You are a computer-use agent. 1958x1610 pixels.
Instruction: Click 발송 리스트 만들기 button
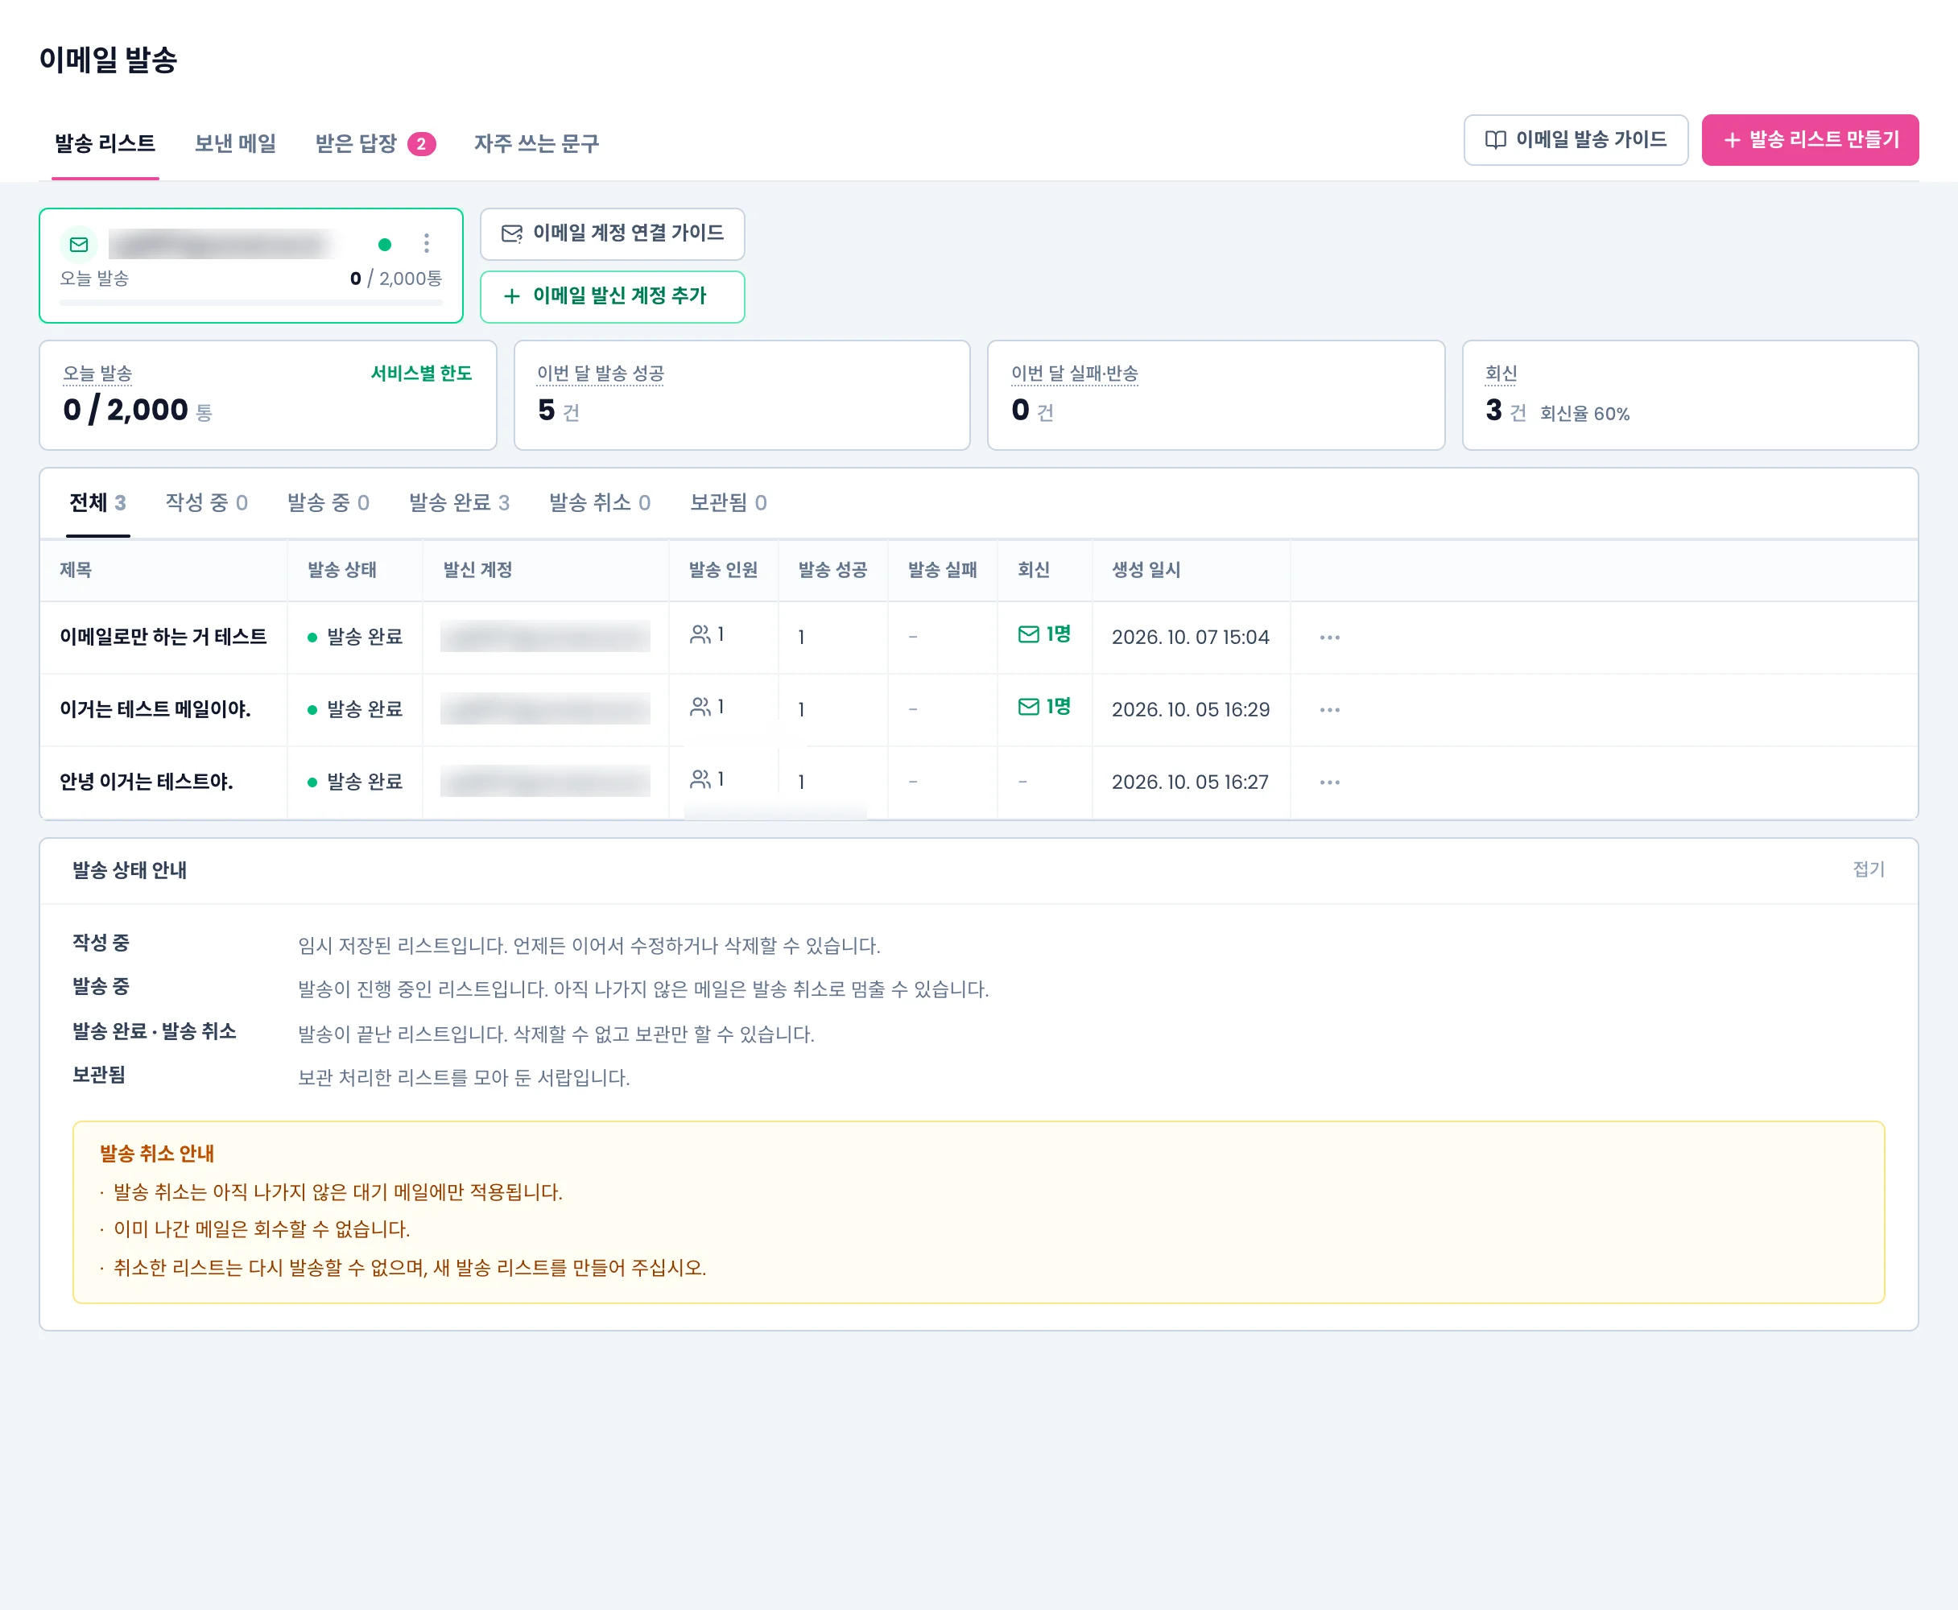pos(1811,140)
